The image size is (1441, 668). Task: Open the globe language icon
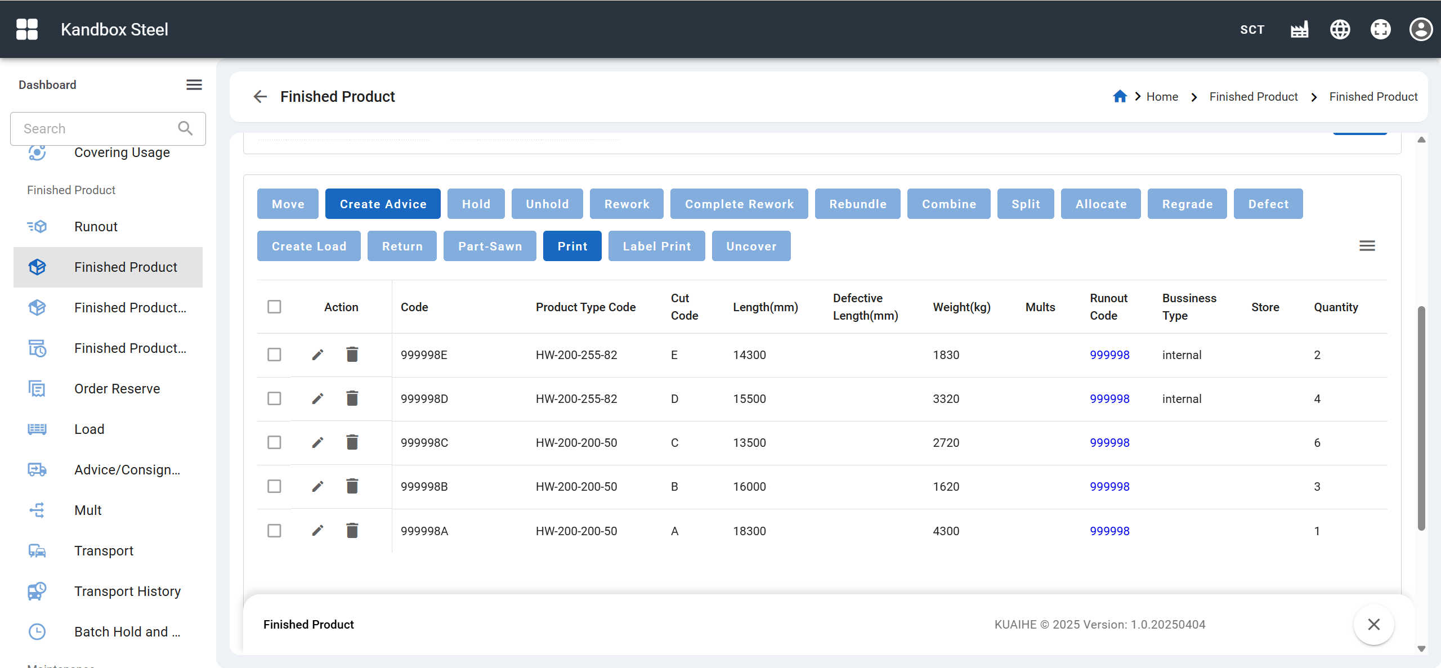pos(1340,29)
